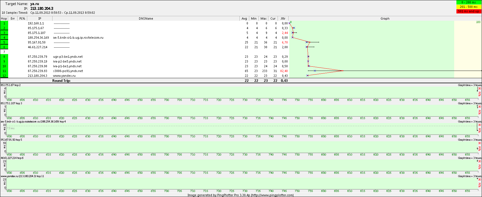
Task: Select the PL% column header
Action: pyautogui.click(x=22, y=18)
